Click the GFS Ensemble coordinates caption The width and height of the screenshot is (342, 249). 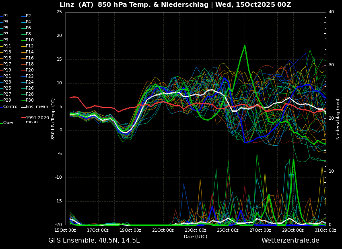94,241
